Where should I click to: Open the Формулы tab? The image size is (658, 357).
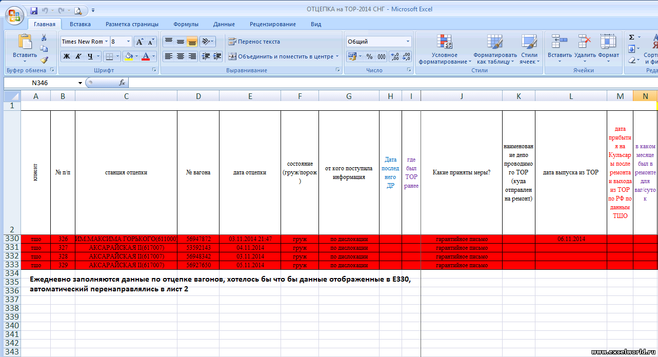click(x=186, y=24)
